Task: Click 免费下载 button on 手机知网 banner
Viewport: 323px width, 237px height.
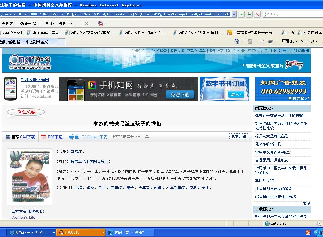Action: point(180,95)
